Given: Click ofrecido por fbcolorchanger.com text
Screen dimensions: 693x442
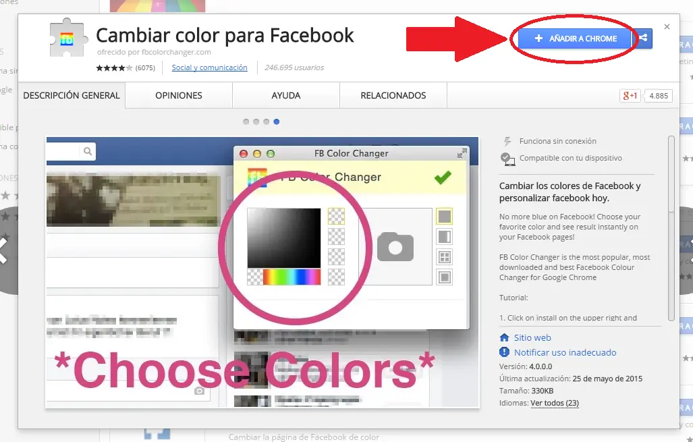Looking at the screenshot, I should [154, 52].
